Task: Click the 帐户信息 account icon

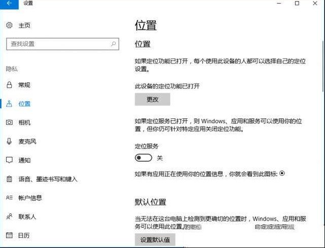Action: tap(9, 198)
